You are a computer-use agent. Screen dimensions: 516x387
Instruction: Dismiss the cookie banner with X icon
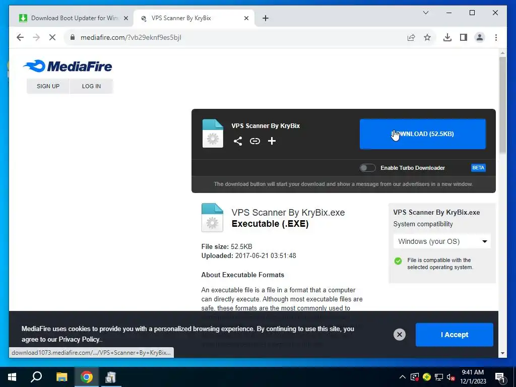click(x=400, y=335)
